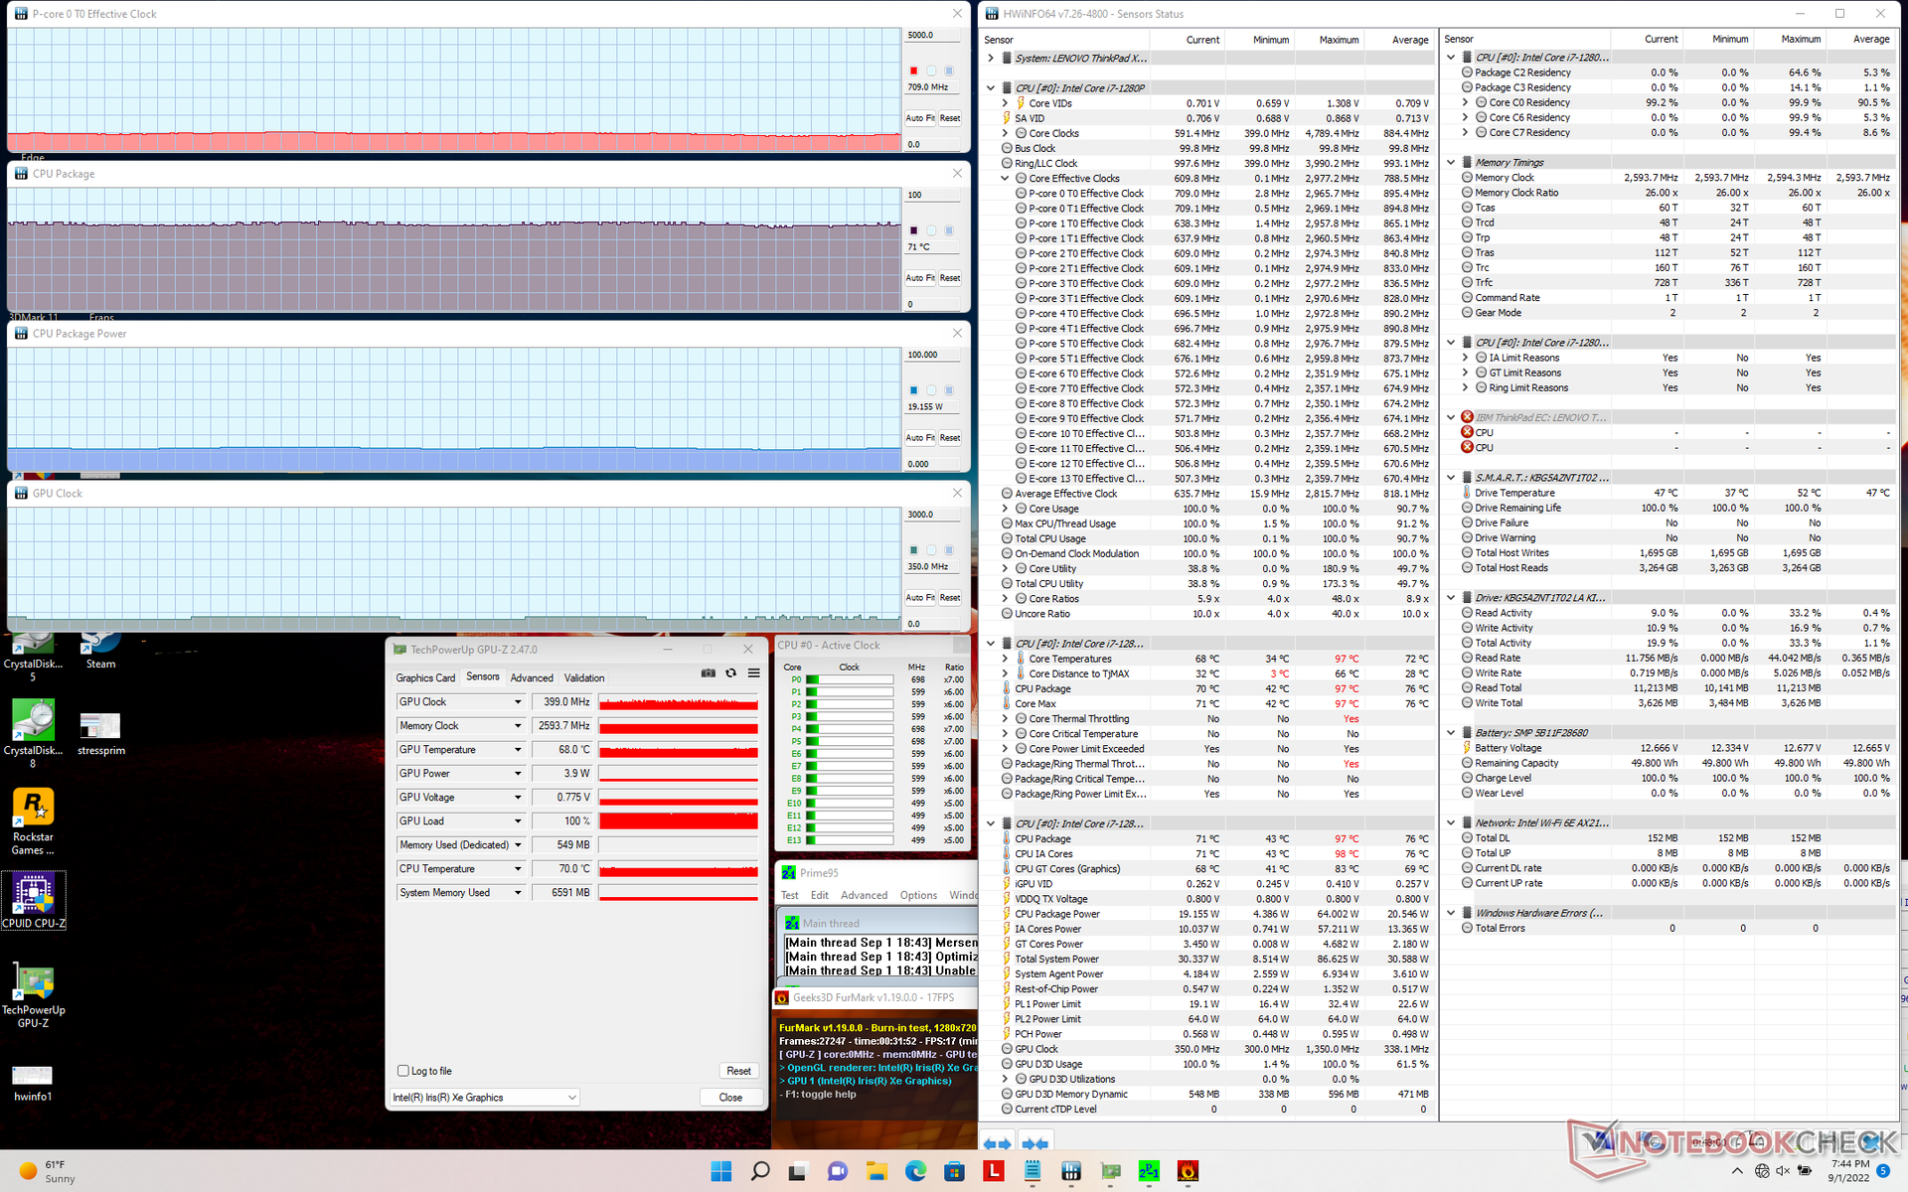This screenshot has height=1192, width=1908.
Task: Click HWiNFO shrink columns arrows icon
Action: click(1034, 1143)
